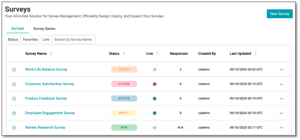
Task: Mark Product Feedback Survey as favorite
Action: (x=14, y=99)
